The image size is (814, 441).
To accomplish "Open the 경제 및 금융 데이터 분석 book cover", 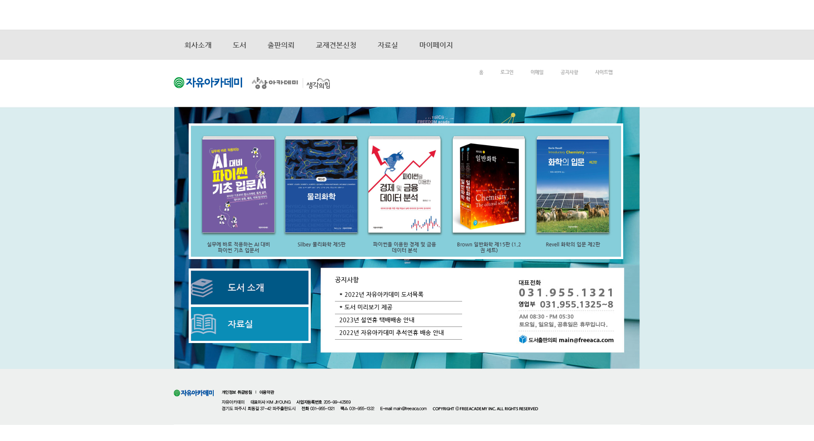I will pyautogui.click(x=404, y=184).
